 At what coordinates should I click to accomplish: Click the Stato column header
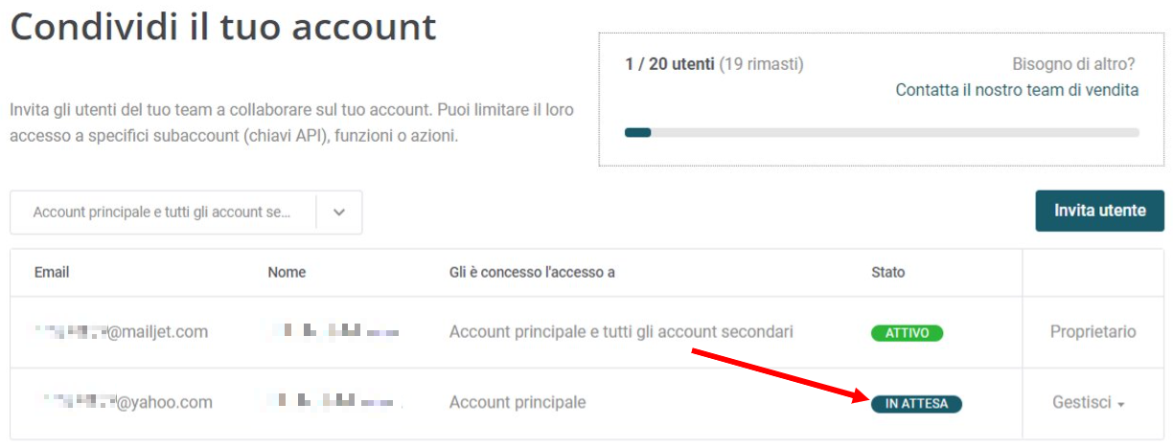pos(887,273)
